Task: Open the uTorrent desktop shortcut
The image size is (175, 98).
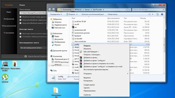Action: tap(5, 78)
